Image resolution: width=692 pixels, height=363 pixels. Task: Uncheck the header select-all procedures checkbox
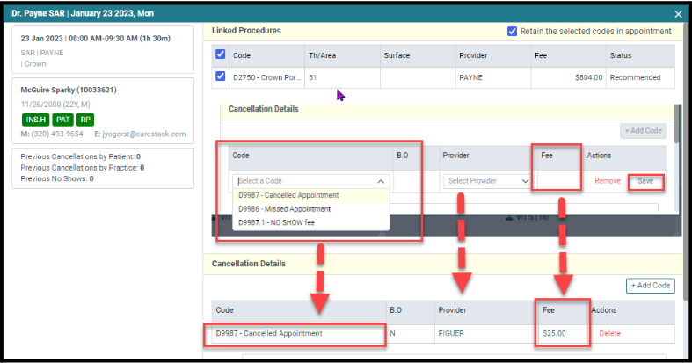220,54
